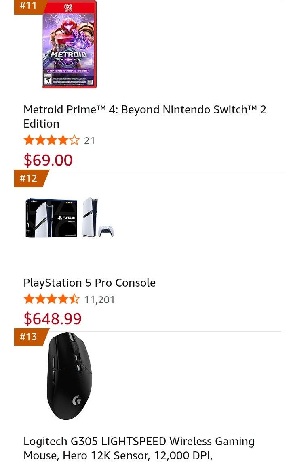Open the PlayStation 5 Pro Console title link
Screen dimensions: 291x463
pyautogui.click(x=89, y=283)
